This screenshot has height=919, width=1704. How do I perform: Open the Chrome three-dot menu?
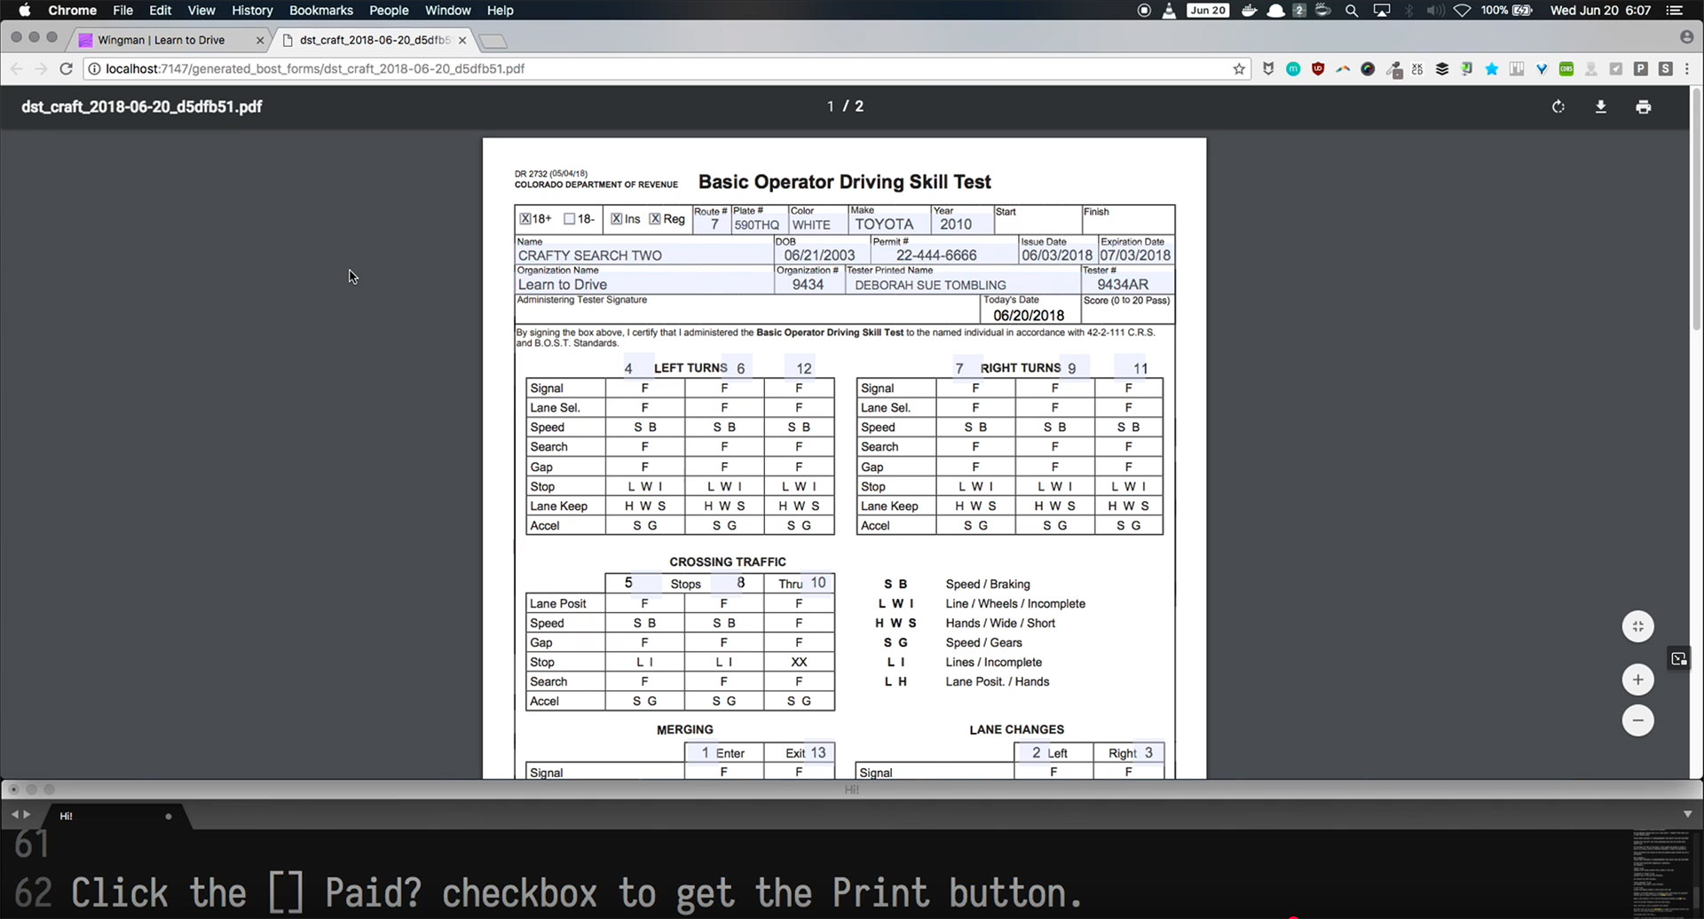coord(1687,69)
